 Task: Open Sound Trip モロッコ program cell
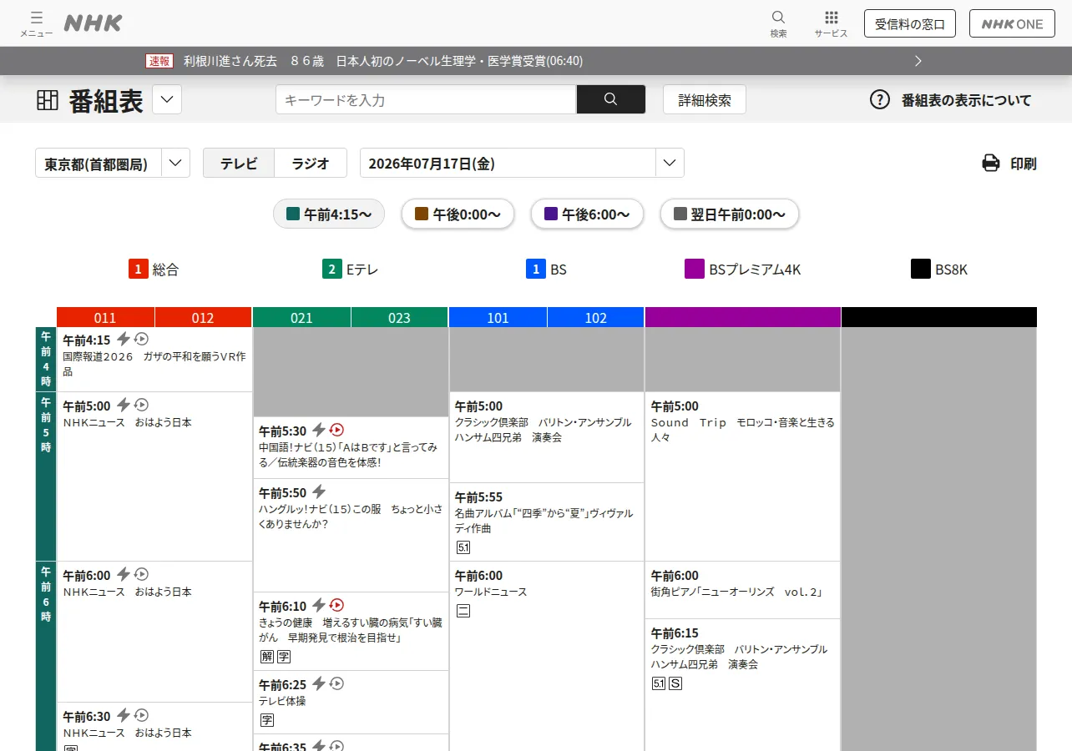(743, 476)
